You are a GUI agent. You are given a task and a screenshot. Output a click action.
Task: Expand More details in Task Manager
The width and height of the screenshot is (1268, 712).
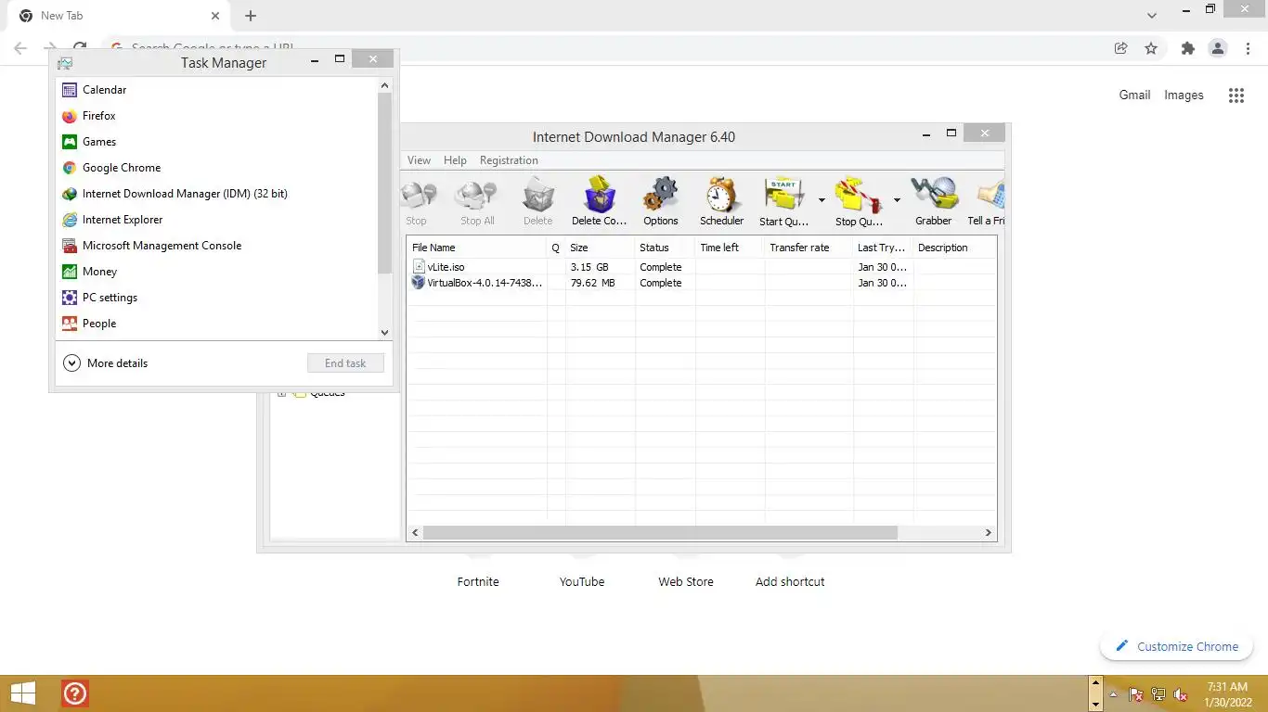tap(105, 363)
